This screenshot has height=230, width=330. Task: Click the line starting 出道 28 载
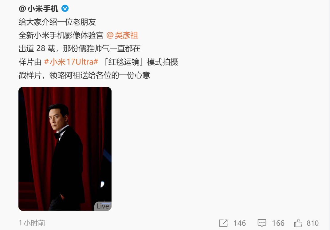(x=80, y=49)
